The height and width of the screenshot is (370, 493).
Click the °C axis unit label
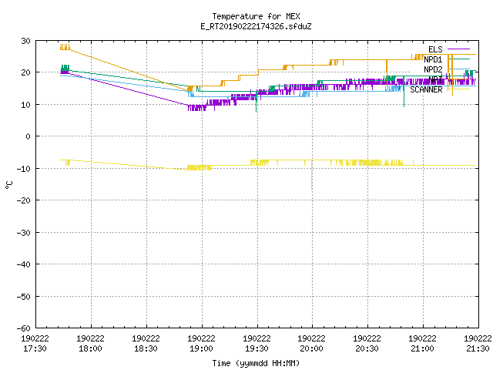8,185
